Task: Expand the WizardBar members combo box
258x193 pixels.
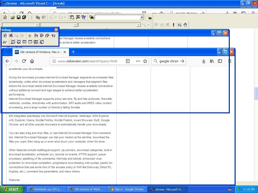Action: tap(139, 25)
